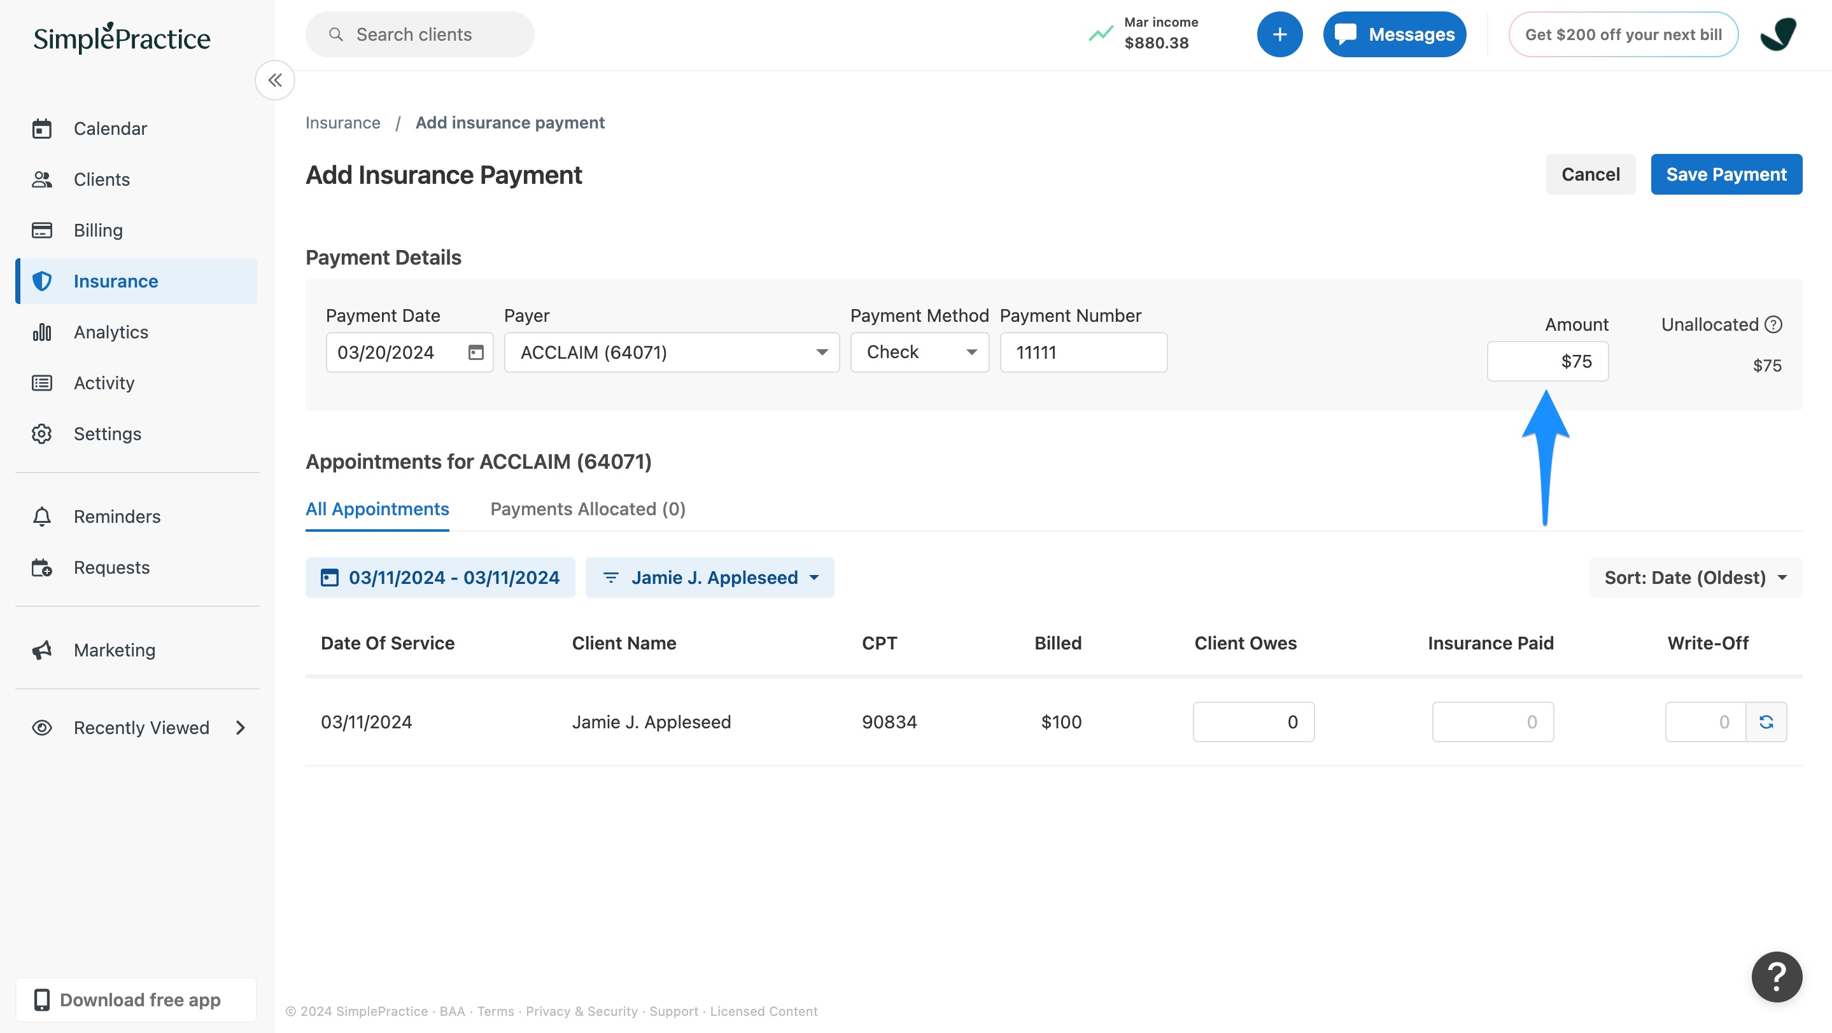Viewport: 1832px width, 1033px height.
Task: Go to Analytics in the sidebar
Action: [137, 332]
